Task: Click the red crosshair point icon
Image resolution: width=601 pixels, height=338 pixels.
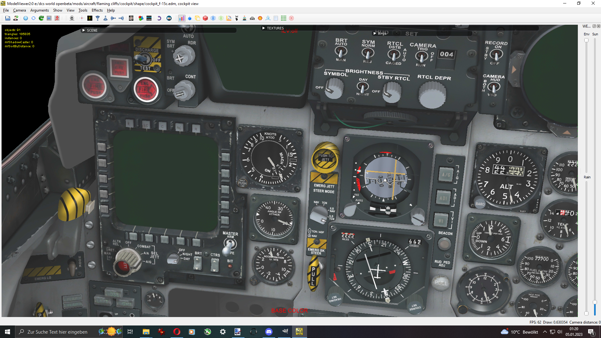Action: point(82,18)
